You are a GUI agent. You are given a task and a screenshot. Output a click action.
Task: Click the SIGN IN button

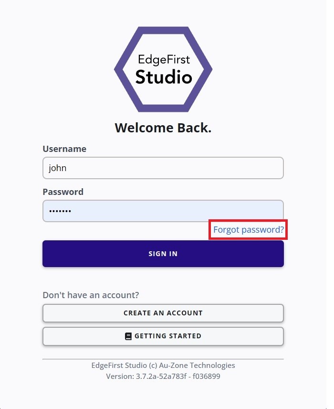click(x=163, y=254)
